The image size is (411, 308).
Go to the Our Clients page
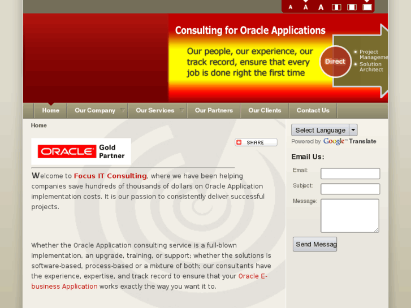pyautogui.click(x=265, y=111)
